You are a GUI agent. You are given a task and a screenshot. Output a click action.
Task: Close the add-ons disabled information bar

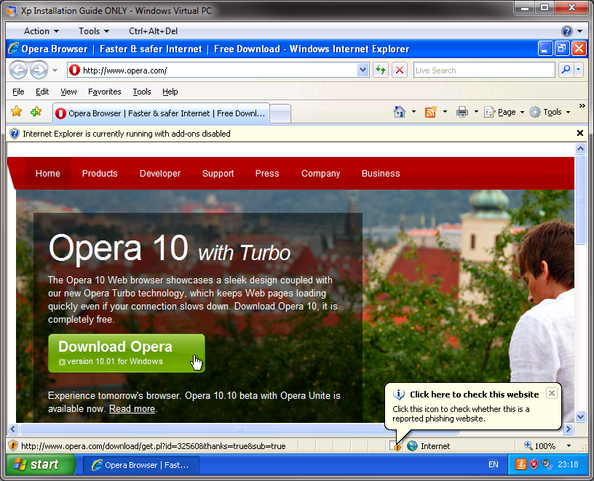pyautogui.click(x=580, y=133)
